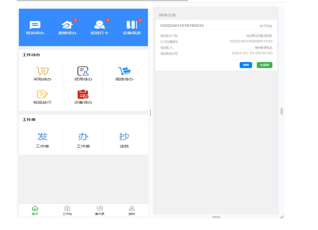Click the badge on 巡检打卡

click(108, 20)
